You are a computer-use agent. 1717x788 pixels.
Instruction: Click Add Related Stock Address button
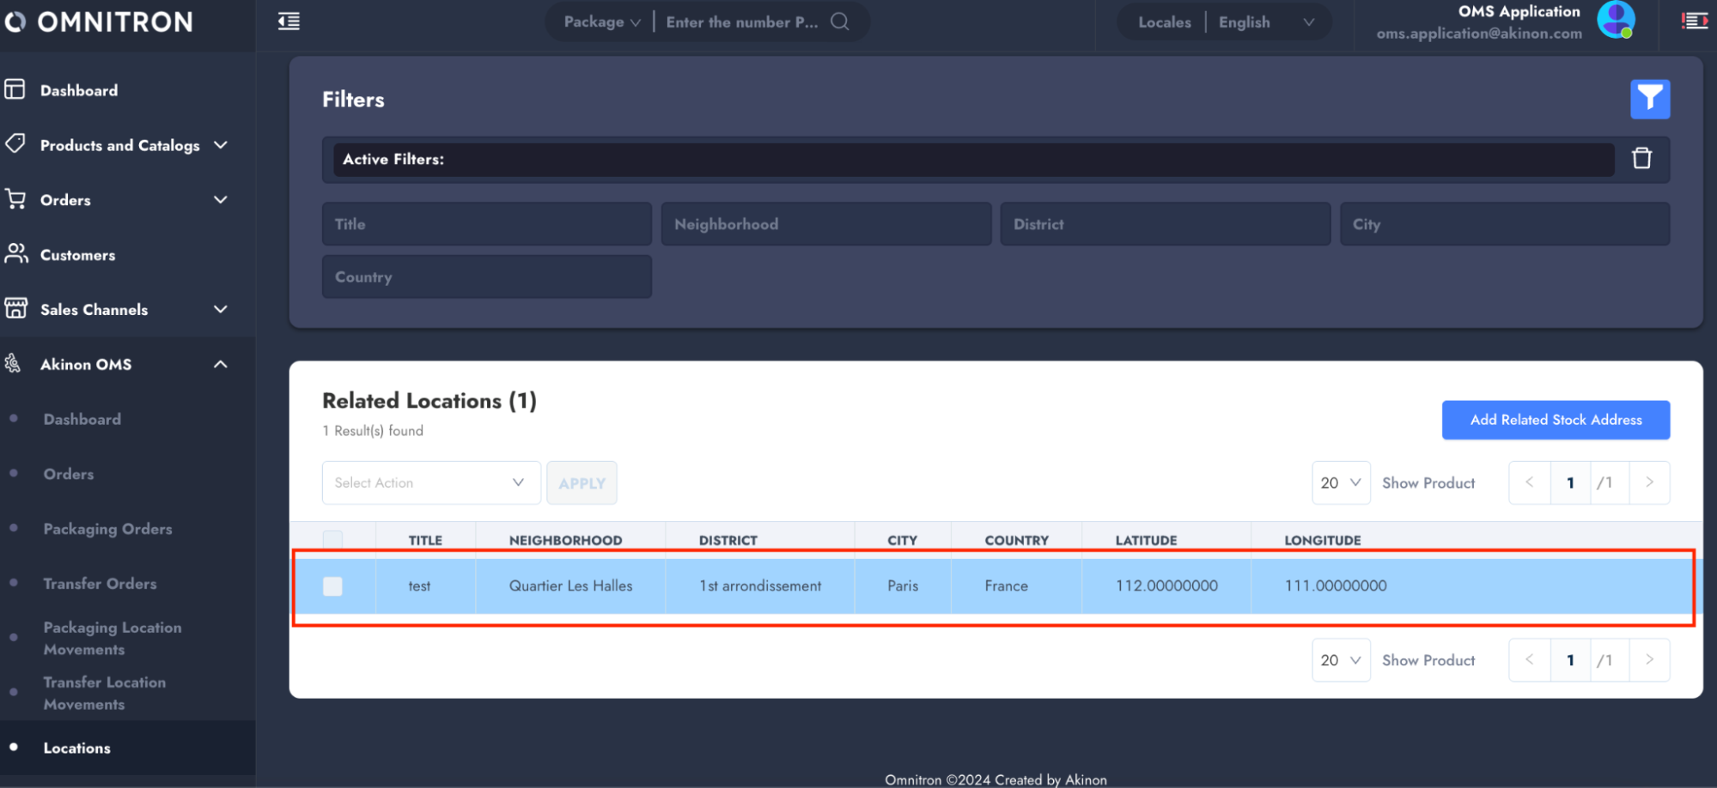(1555, 420)
